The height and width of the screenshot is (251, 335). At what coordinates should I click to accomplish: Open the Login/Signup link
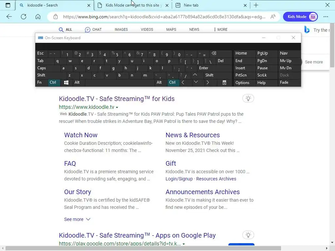(x=179, y=179)
